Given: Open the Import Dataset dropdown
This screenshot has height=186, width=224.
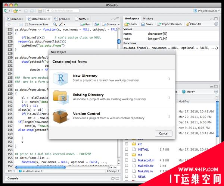Looking at the screenshot, I should (170, 24).
